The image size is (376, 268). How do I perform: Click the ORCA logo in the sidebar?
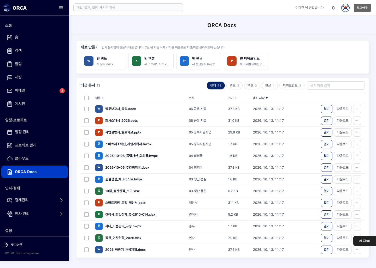15,8
